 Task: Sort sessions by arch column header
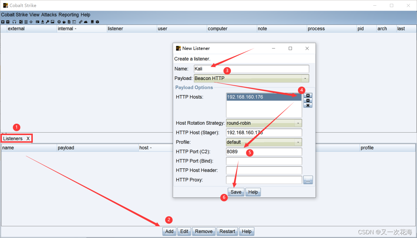pyautogui.click(x=386, y=29)
